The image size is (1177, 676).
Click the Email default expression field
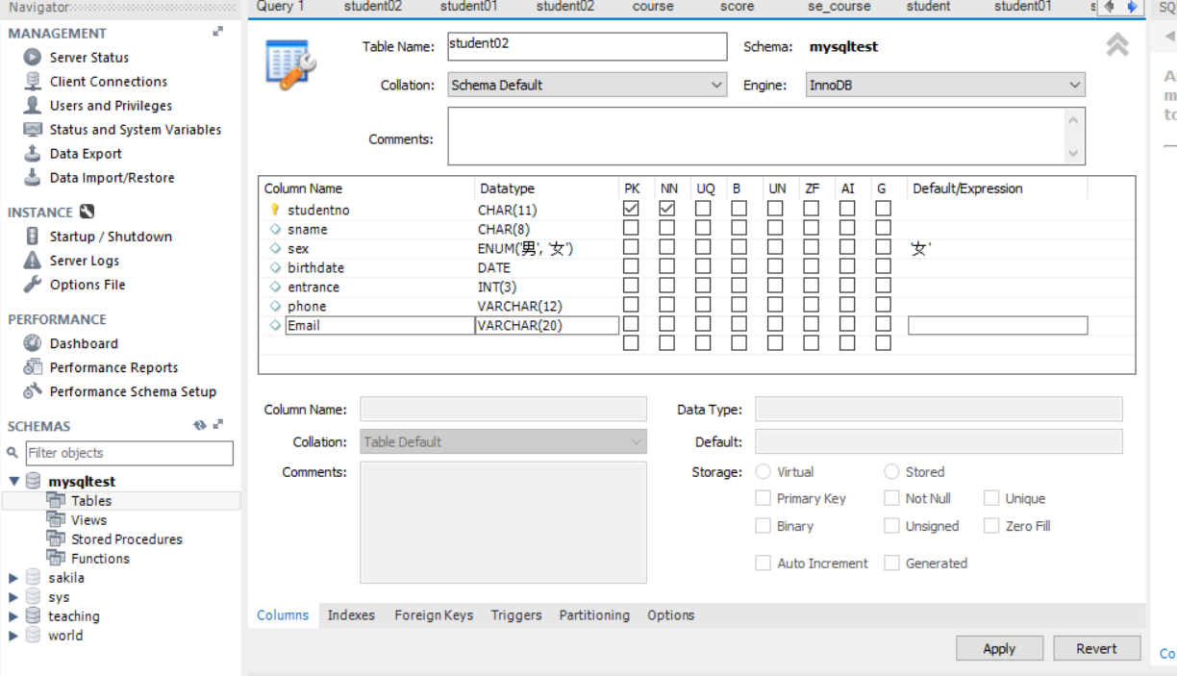(998, 325)
